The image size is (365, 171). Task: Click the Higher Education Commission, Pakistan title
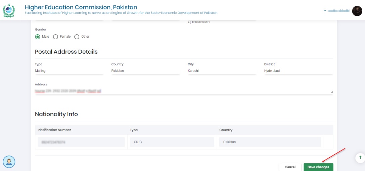[x=81, y=7]
